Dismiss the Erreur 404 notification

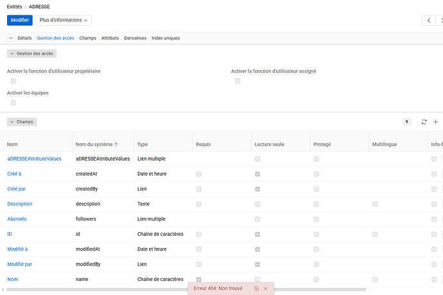[x=266, y=289]
